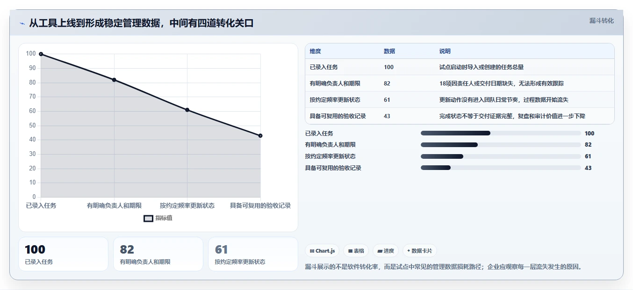This screenshot has width=633, height=290.
Task: Click the table cell 按约定频率更新状态
Action: click(x=335, y=100)
